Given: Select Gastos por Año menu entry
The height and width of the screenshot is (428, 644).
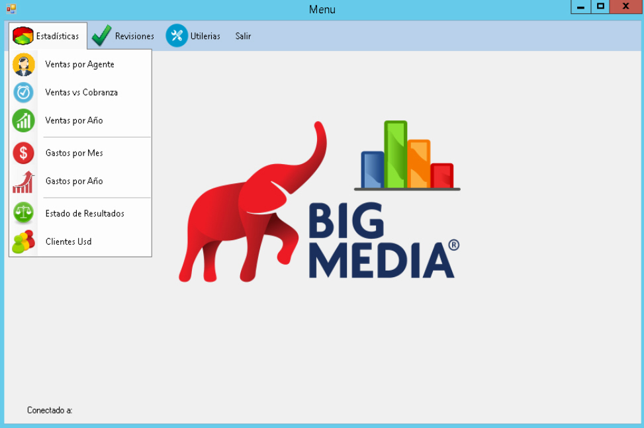Looking at the screenshot, I should pyautogui.click(x=74, y=181).
